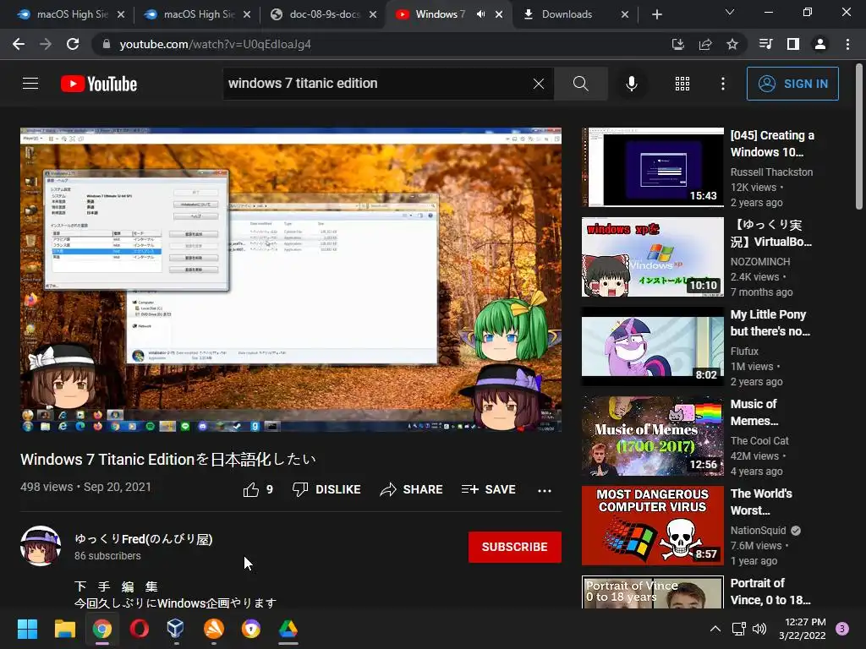Open the SHARE dialog
The image size is (866, 649).
[412, 489]
